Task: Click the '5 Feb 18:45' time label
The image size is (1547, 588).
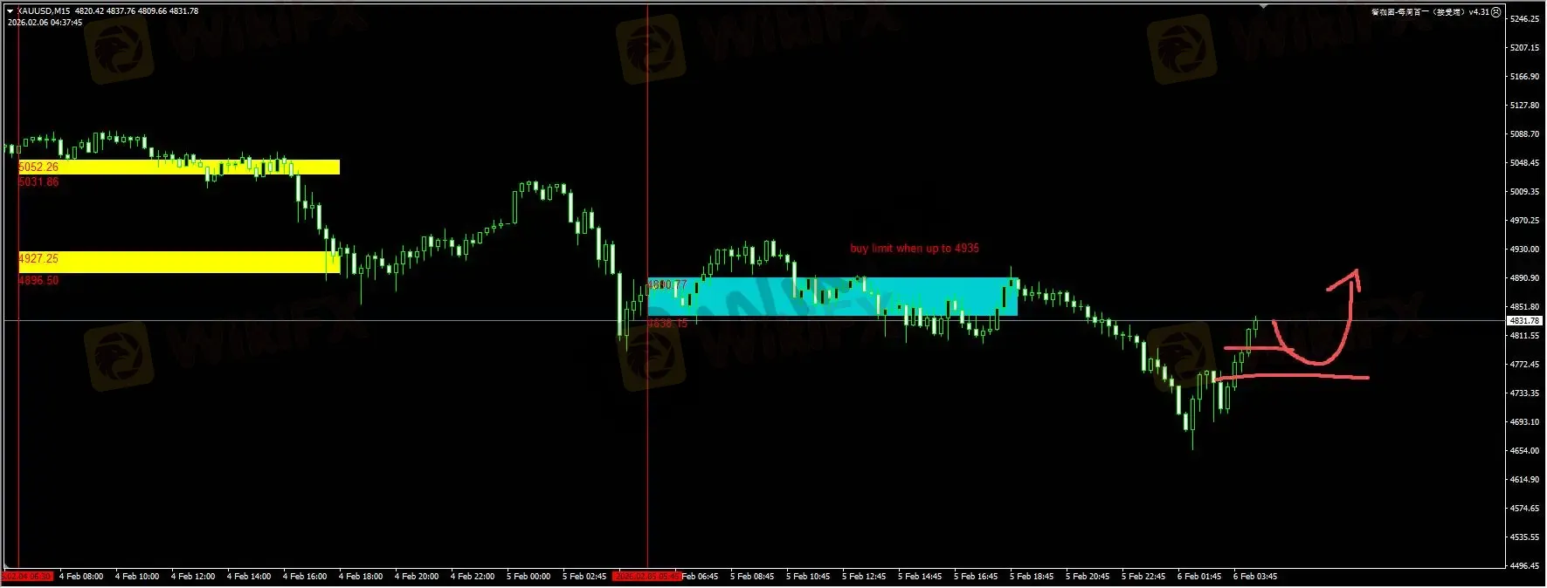Action: pos(1032,577)
